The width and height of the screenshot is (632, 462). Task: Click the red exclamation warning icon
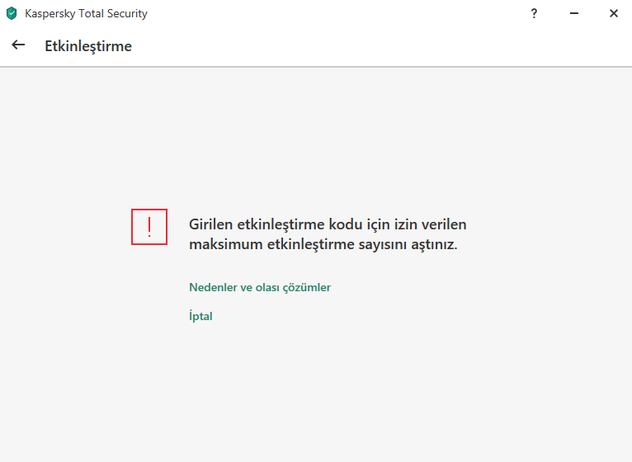point(149,227)
